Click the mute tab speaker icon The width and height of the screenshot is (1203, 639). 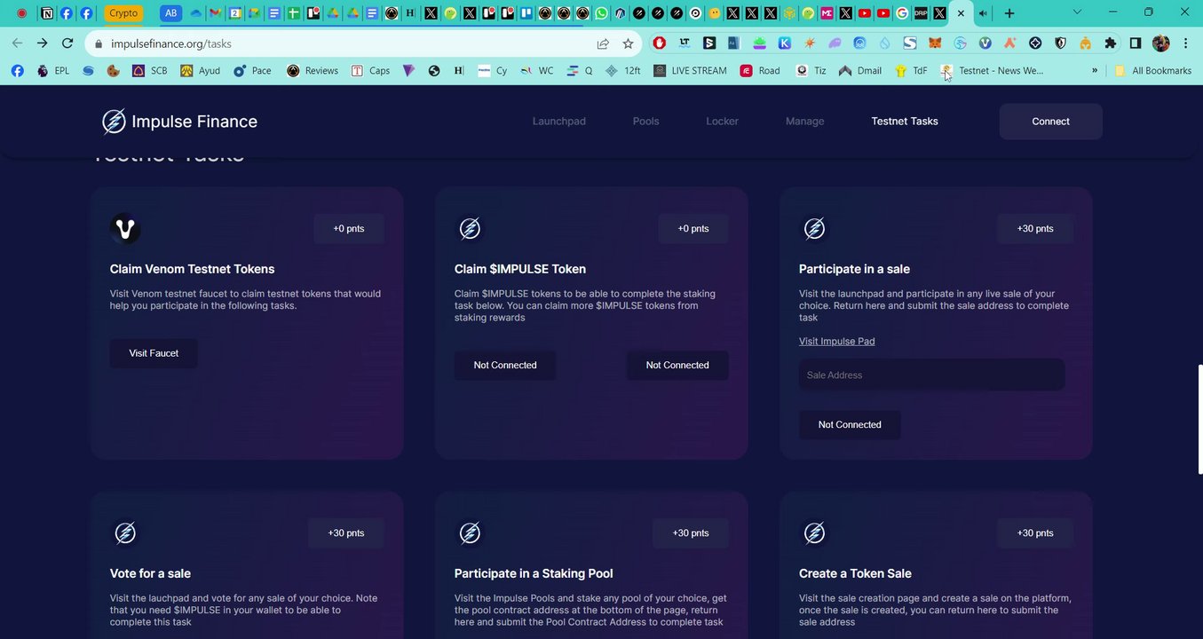[984, 13]
